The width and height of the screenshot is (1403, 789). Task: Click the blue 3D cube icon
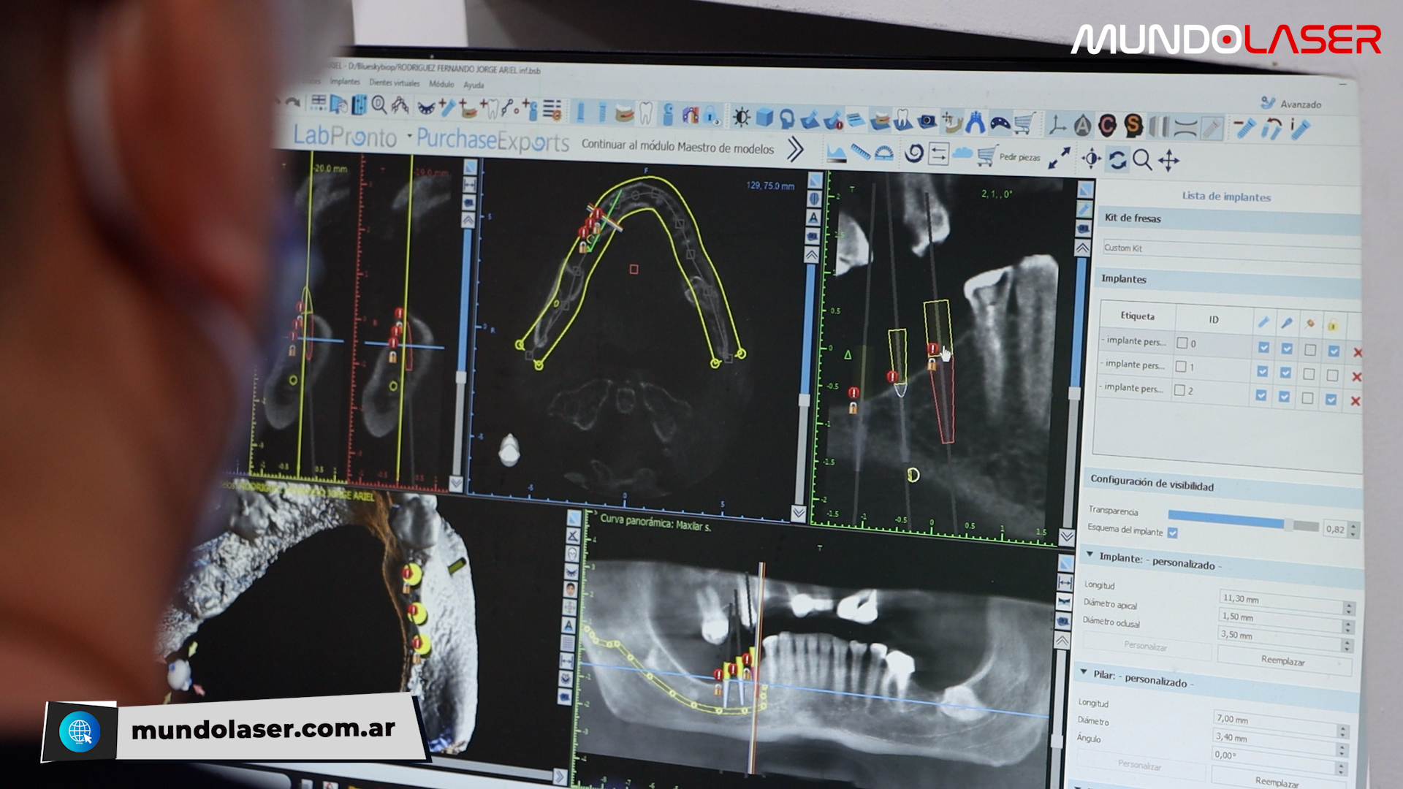tap(764, 118)
